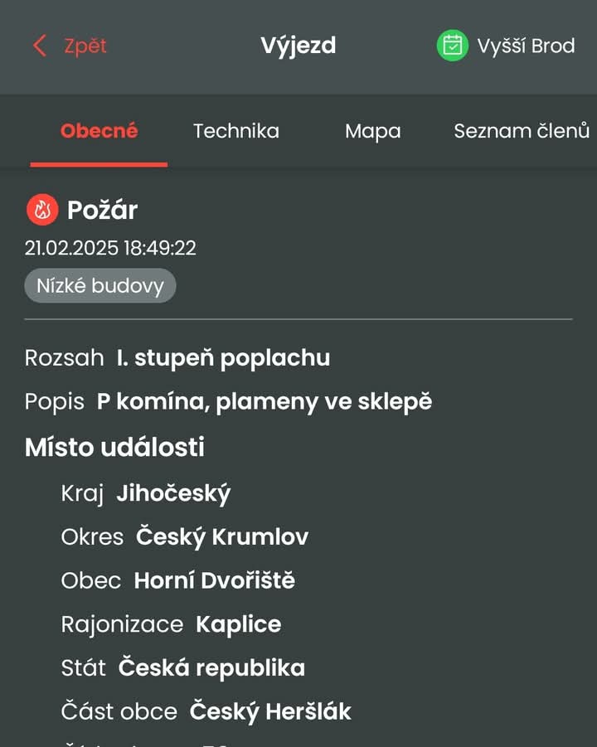Image resolution: width=597 pixels, height=747 pixels.
Task: Select the Horní Dvořiště municipality value
Action: click(x=215, y=580)
